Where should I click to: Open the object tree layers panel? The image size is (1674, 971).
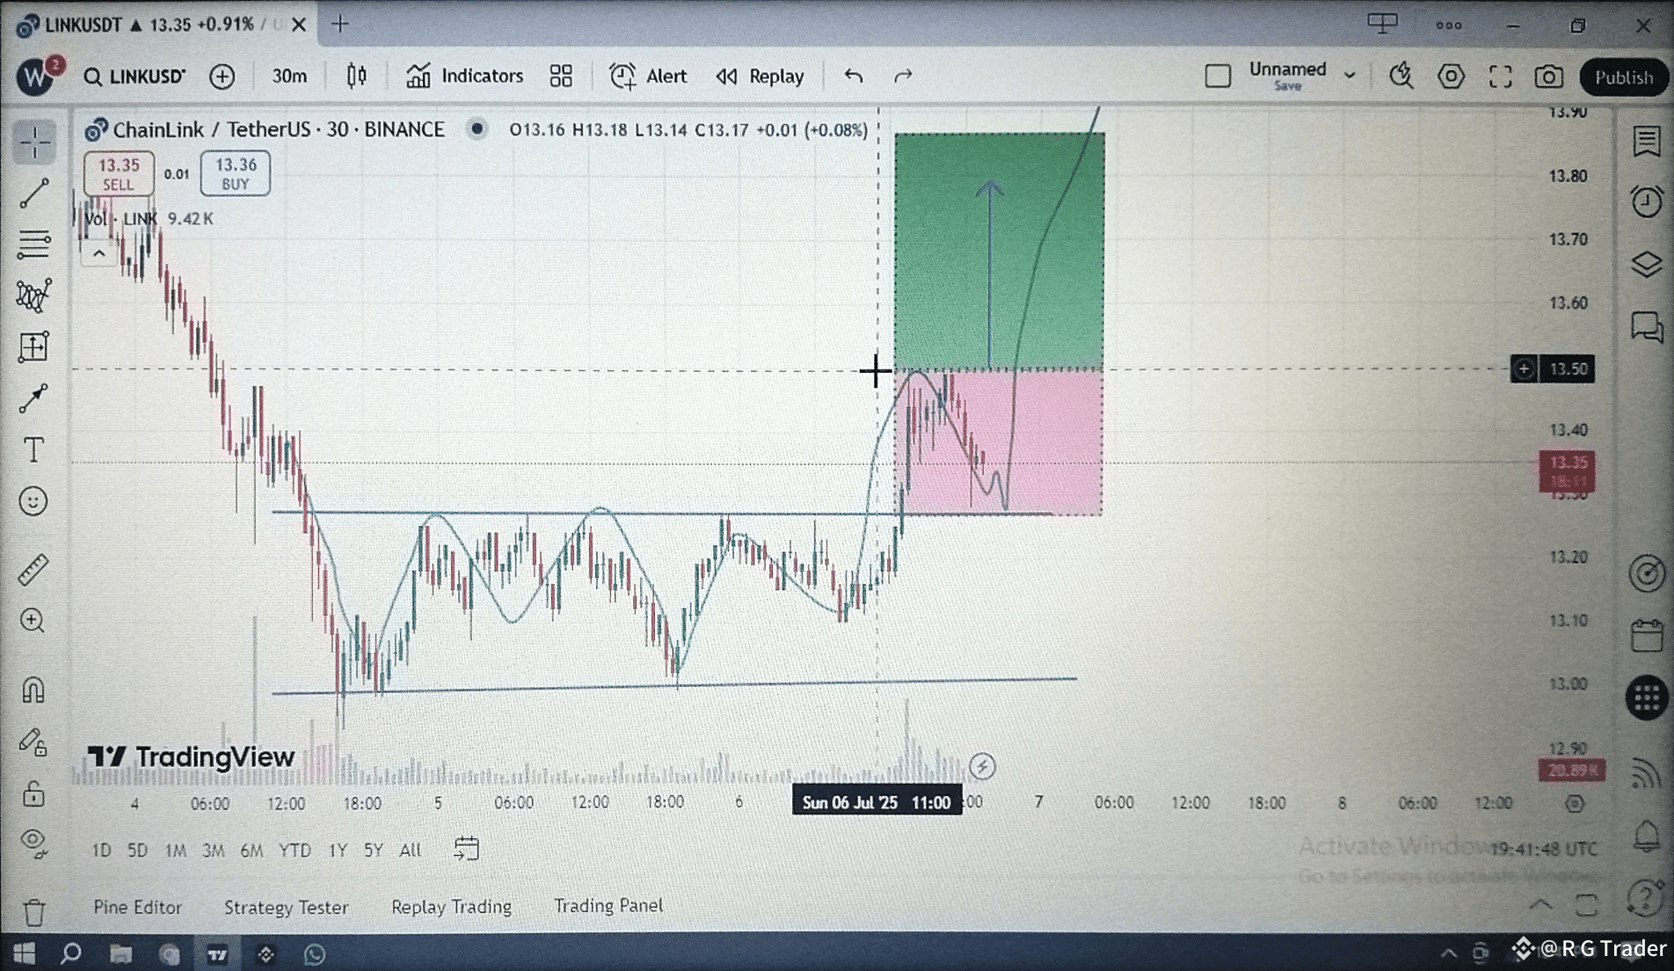click(1646, 264)
